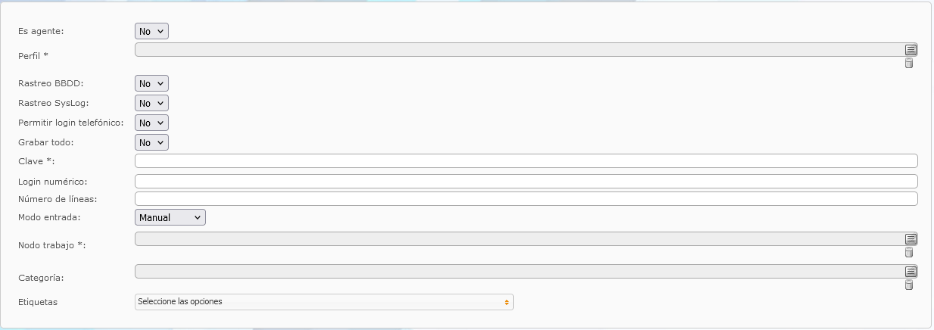The image size is (934, 330).
Task: Click the greyed Perfil field
Action: click(x=519, y=50)
